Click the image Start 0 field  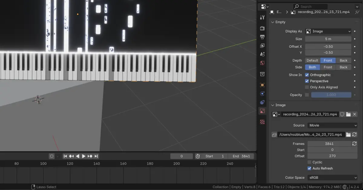332,150
